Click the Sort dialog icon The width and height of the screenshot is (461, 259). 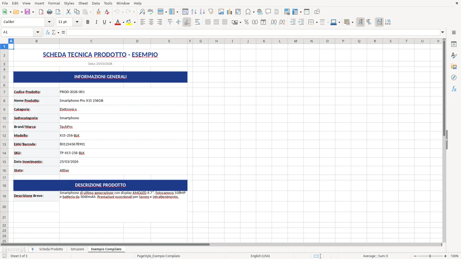(x=185, y=12)
